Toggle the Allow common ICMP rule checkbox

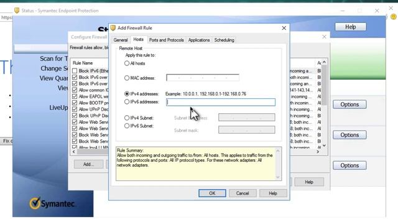75,90
